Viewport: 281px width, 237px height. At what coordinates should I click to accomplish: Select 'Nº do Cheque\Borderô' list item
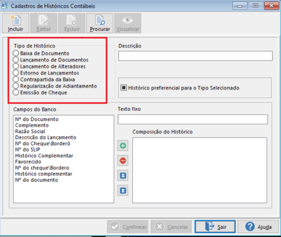click(43, 143)
